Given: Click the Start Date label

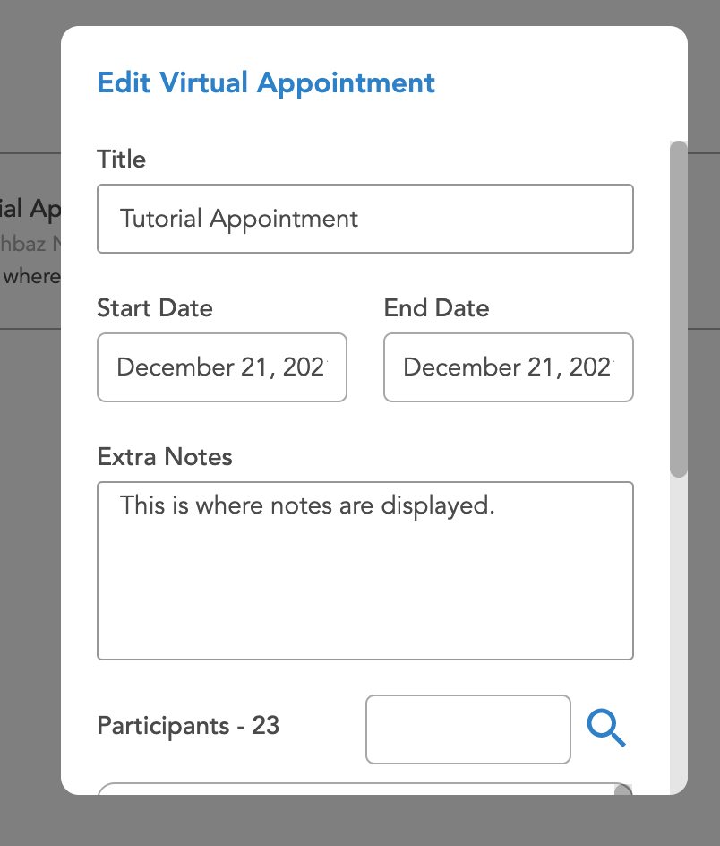Looking at the screenshot, I should (x=155, y=308).
